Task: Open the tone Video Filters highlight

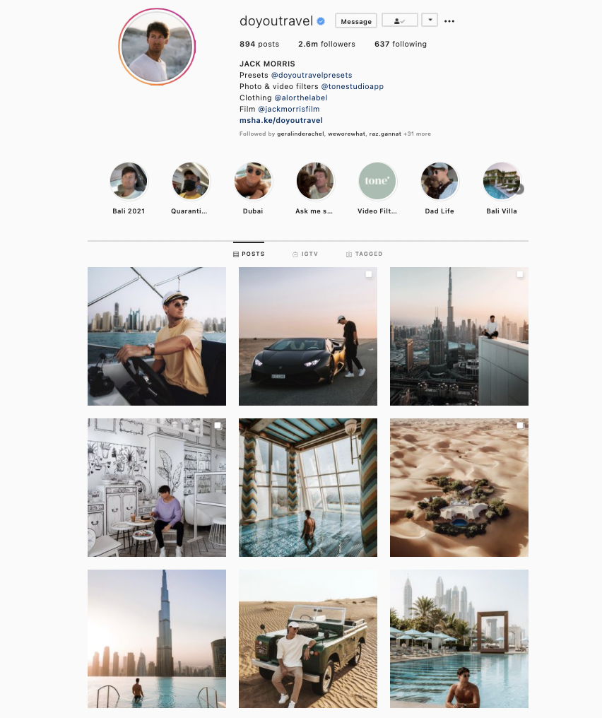Action: [377, 182]
